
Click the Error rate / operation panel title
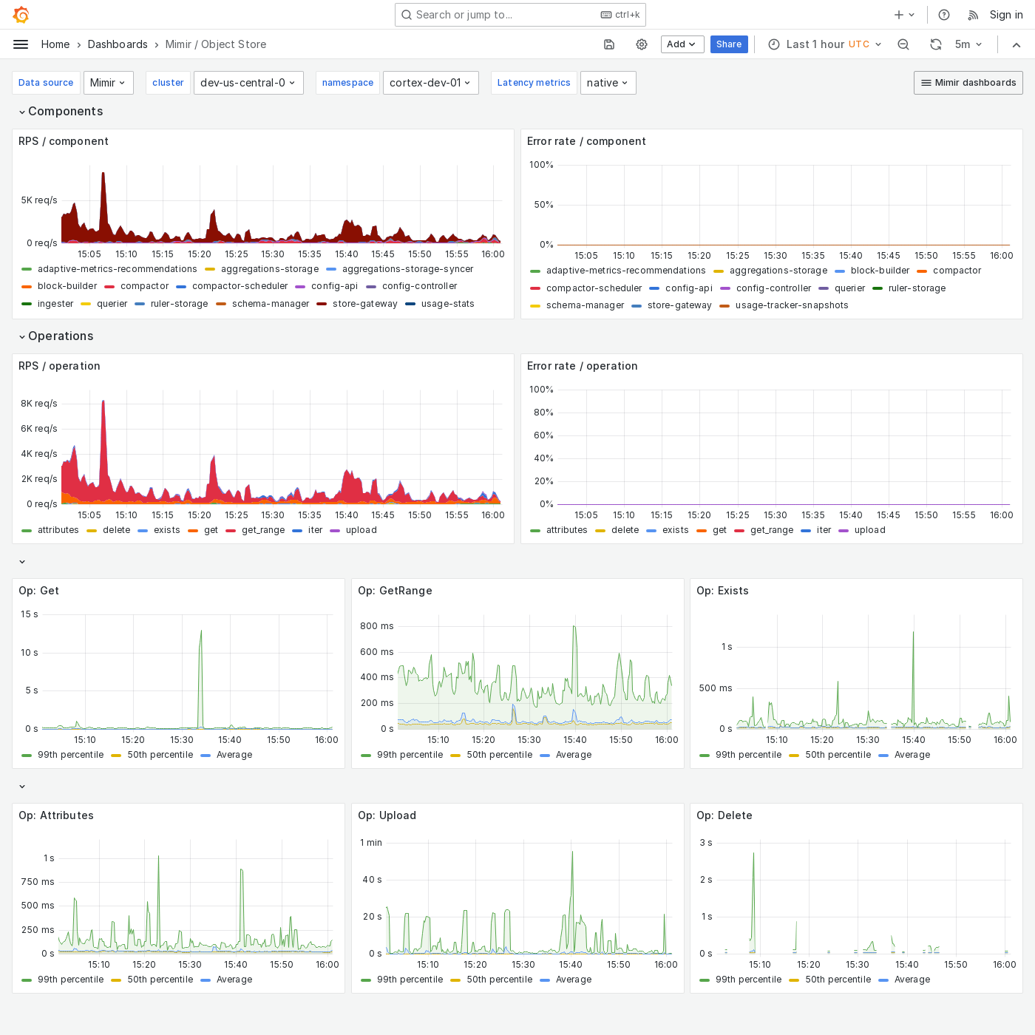click(583, 366)
